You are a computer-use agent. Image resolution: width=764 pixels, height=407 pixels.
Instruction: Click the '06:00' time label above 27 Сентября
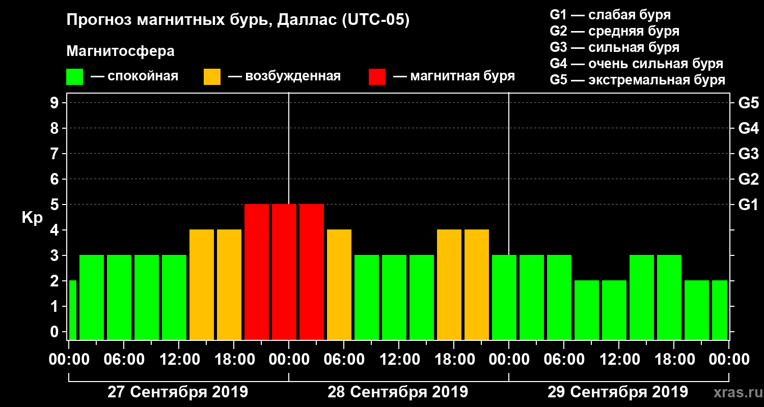pos(124,360)
